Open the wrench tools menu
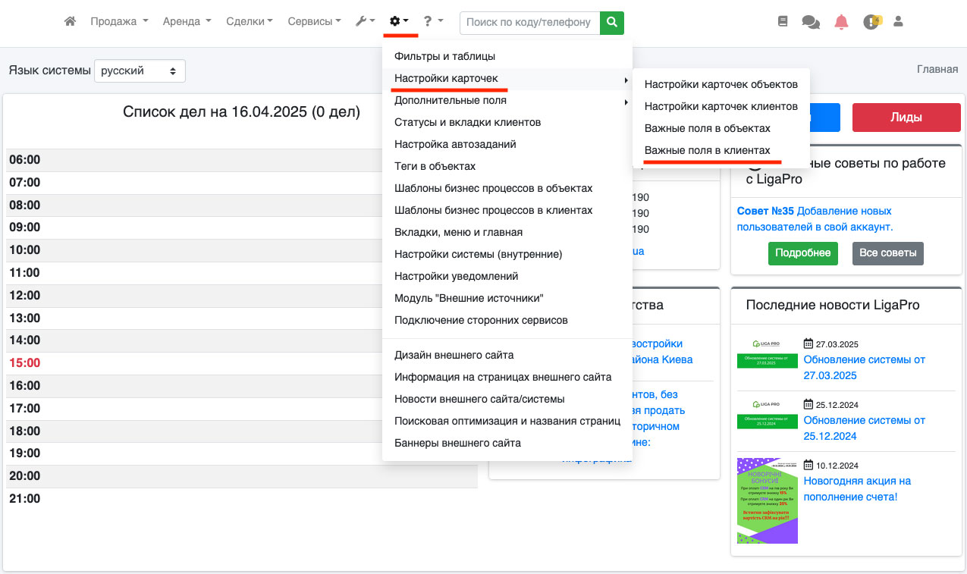The width and height of the screenshot is (967, 574). (x=365, y=22)
